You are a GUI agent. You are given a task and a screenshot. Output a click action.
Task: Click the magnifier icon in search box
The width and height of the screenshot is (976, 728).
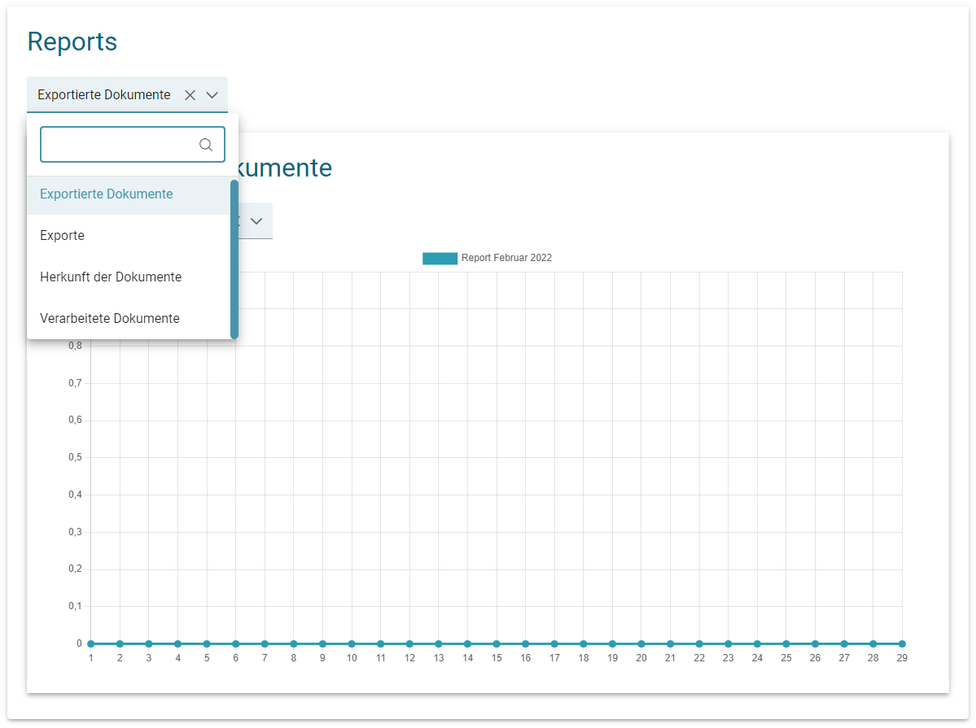(206, 145)
